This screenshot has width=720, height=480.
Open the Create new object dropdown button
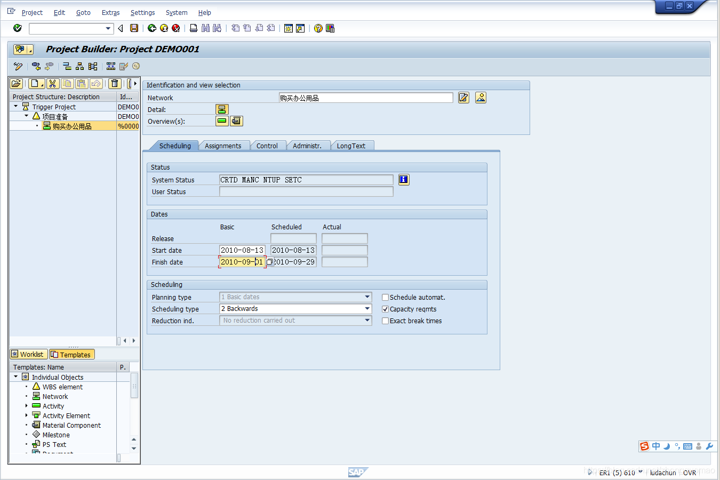pyautogui.click(x=36, y=83)
